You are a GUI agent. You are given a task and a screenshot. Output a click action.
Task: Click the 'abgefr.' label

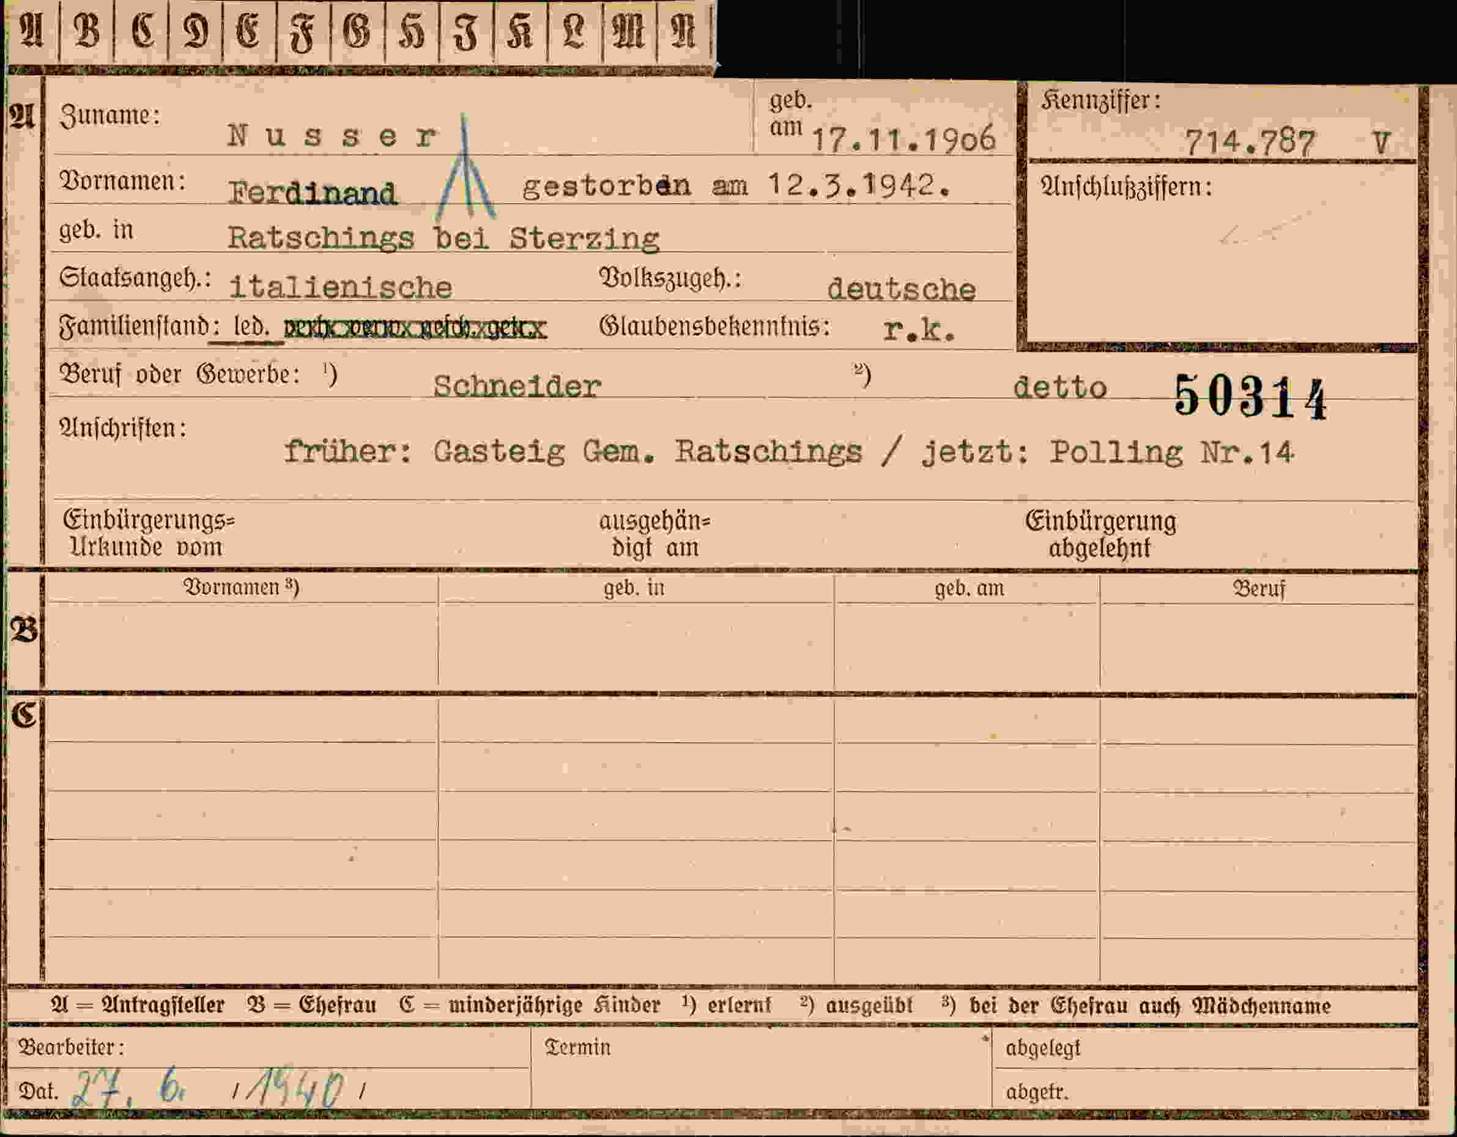coord(1037,1092)
